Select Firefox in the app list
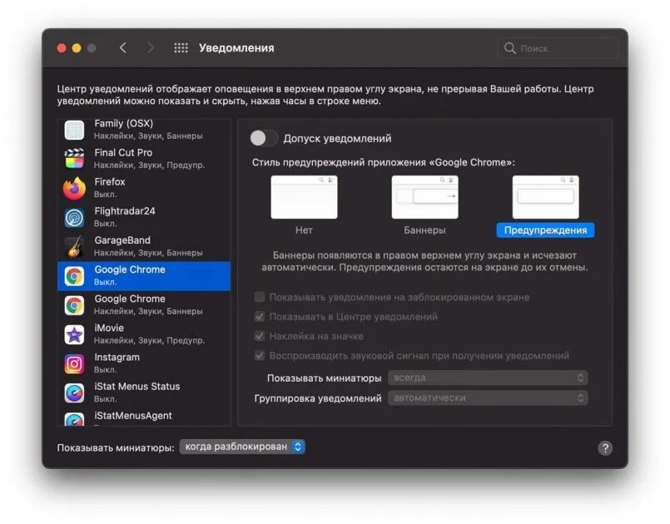This screenshot has width=670, height=524. click(x=144, y=188)
